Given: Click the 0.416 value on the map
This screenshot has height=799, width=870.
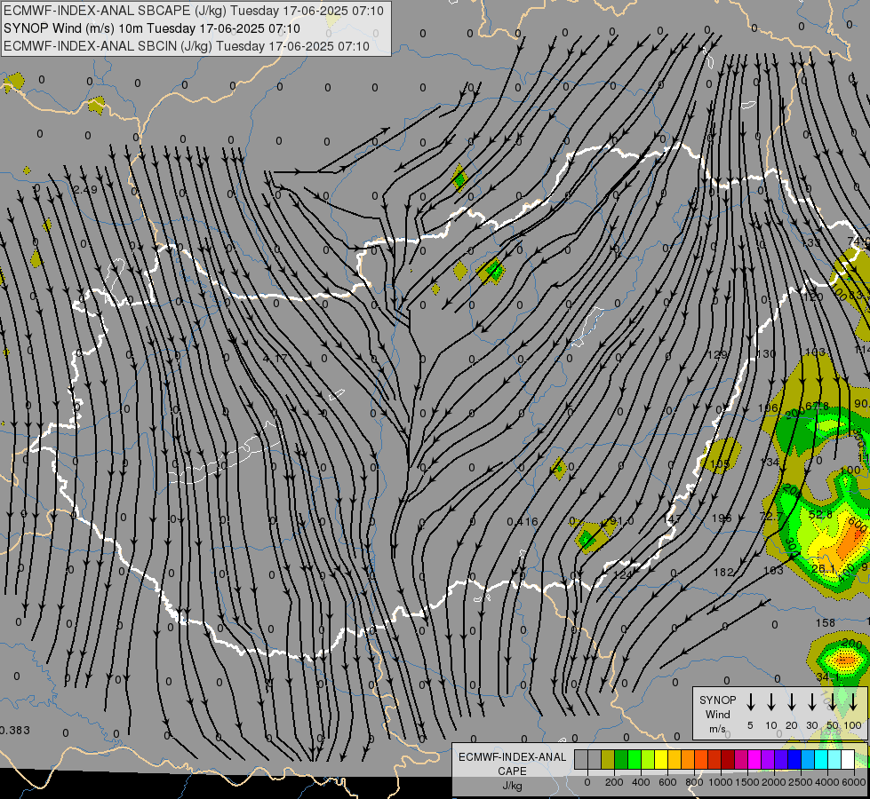Looking at the screenshot, I should (523, 522).
